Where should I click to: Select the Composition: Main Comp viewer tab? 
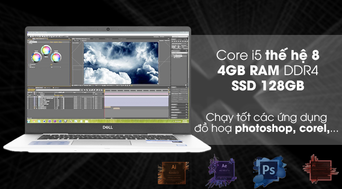coord(80,39)
